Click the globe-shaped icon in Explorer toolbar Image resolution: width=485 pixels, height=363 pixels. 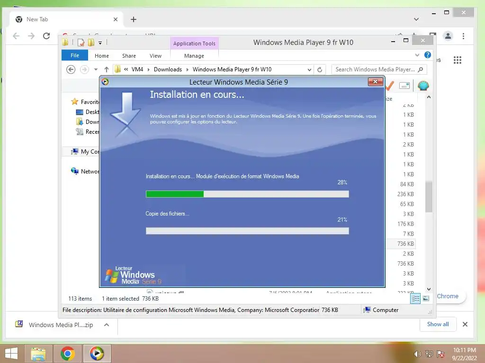click(x=423, y=86)
